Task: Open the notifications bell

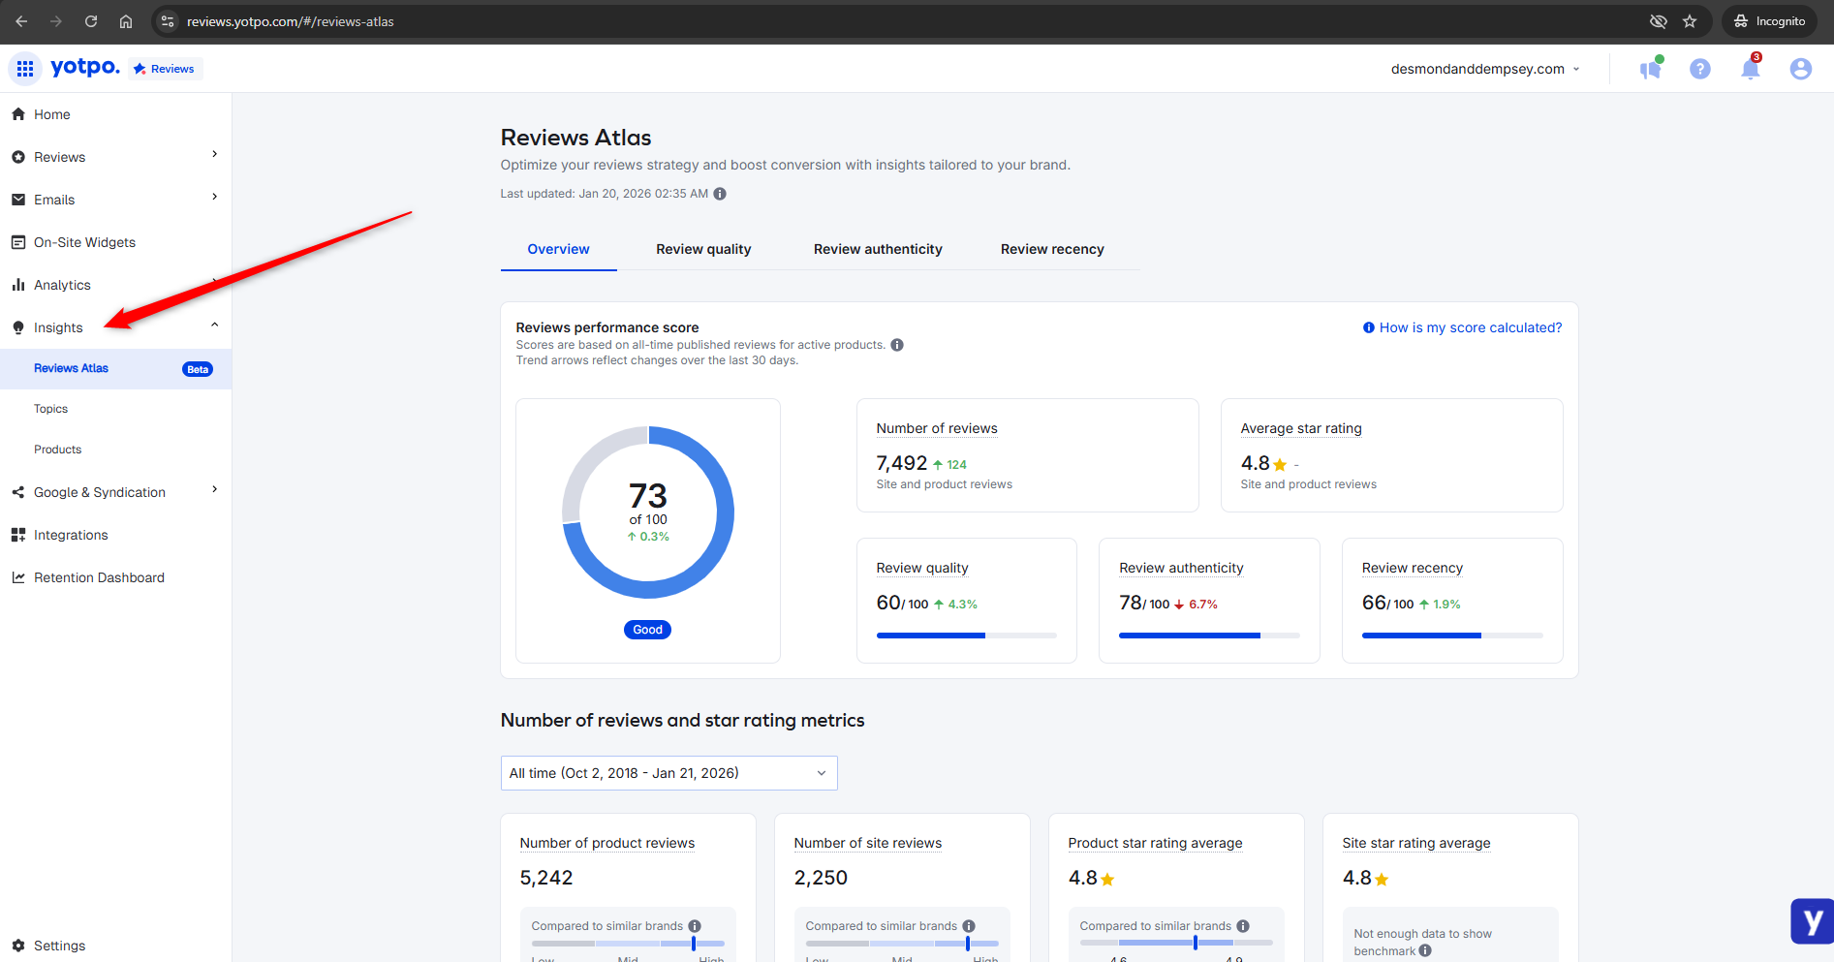Action: (x=1751, y=69)
